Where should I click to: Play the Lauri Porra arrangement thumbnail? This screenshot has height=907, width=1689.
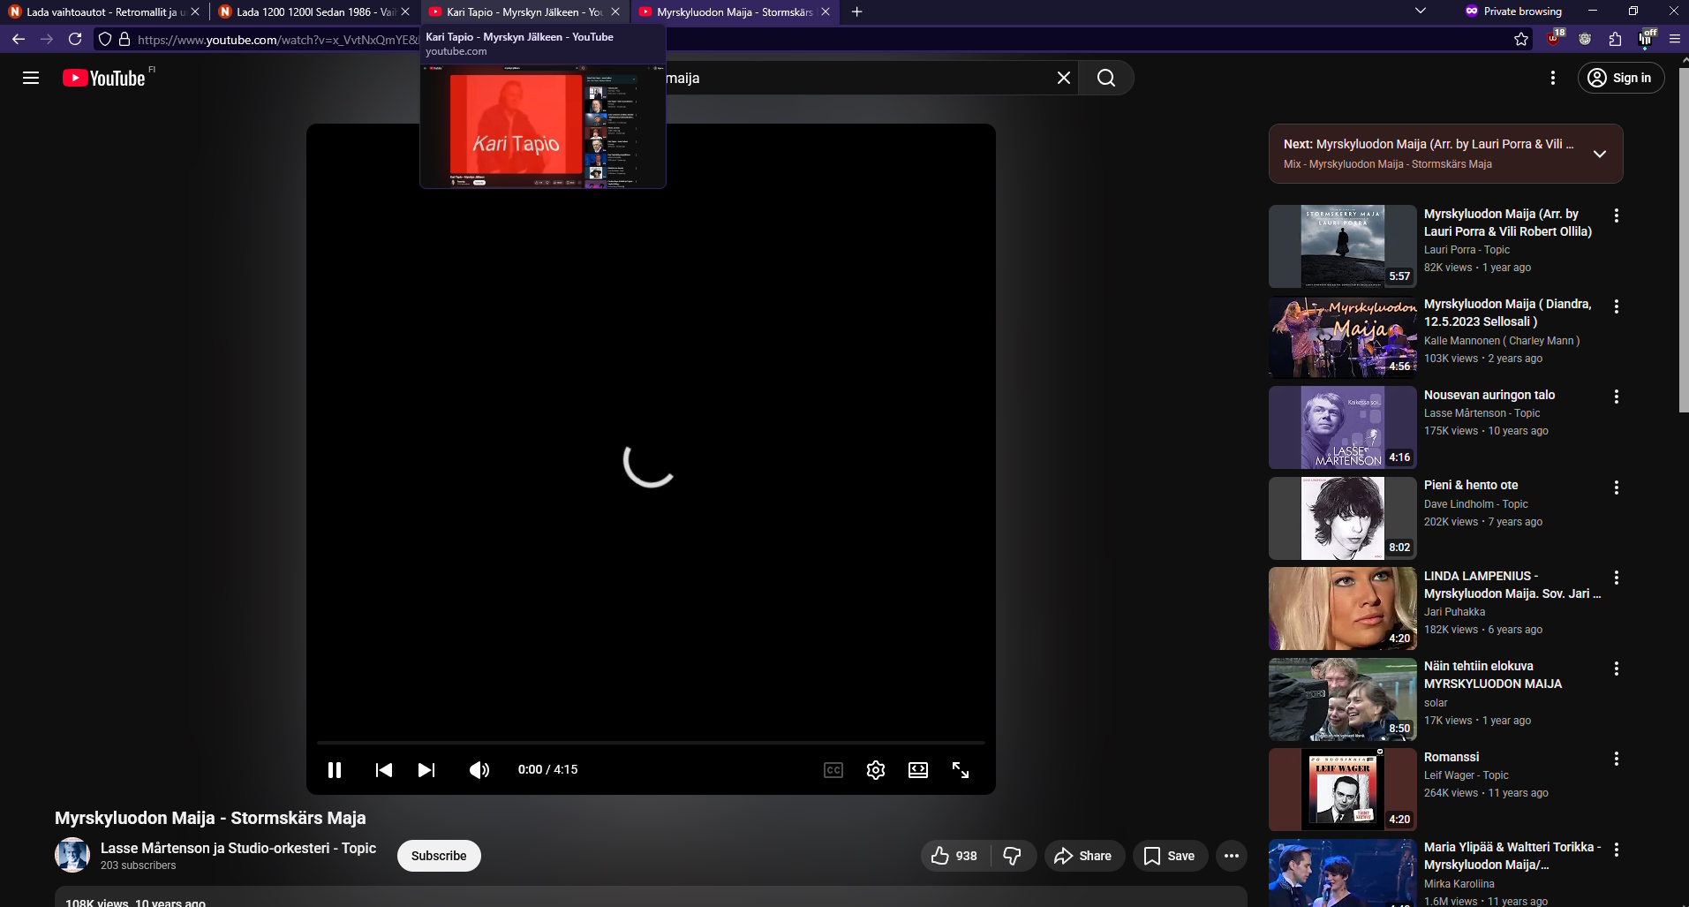[1343, 246]
